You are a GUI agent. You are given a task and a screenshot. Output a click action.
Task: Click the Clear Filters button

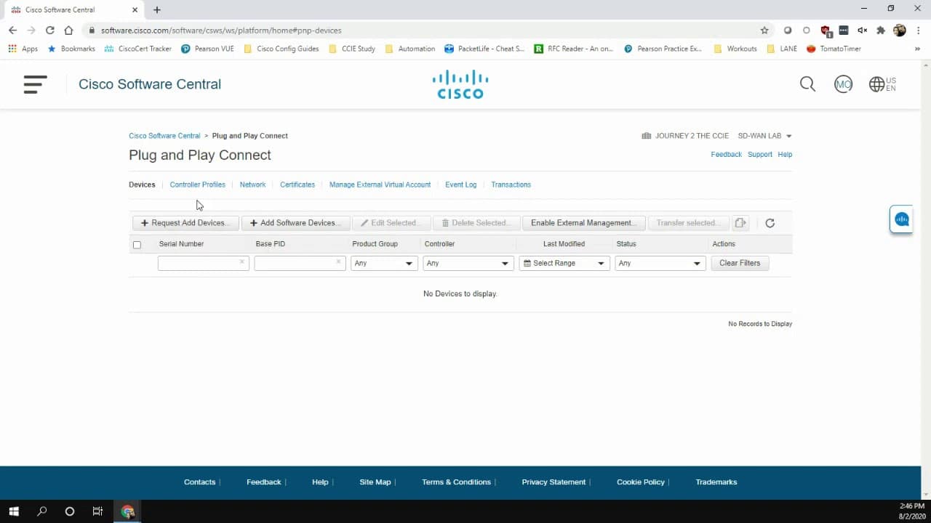pos(740,263)
